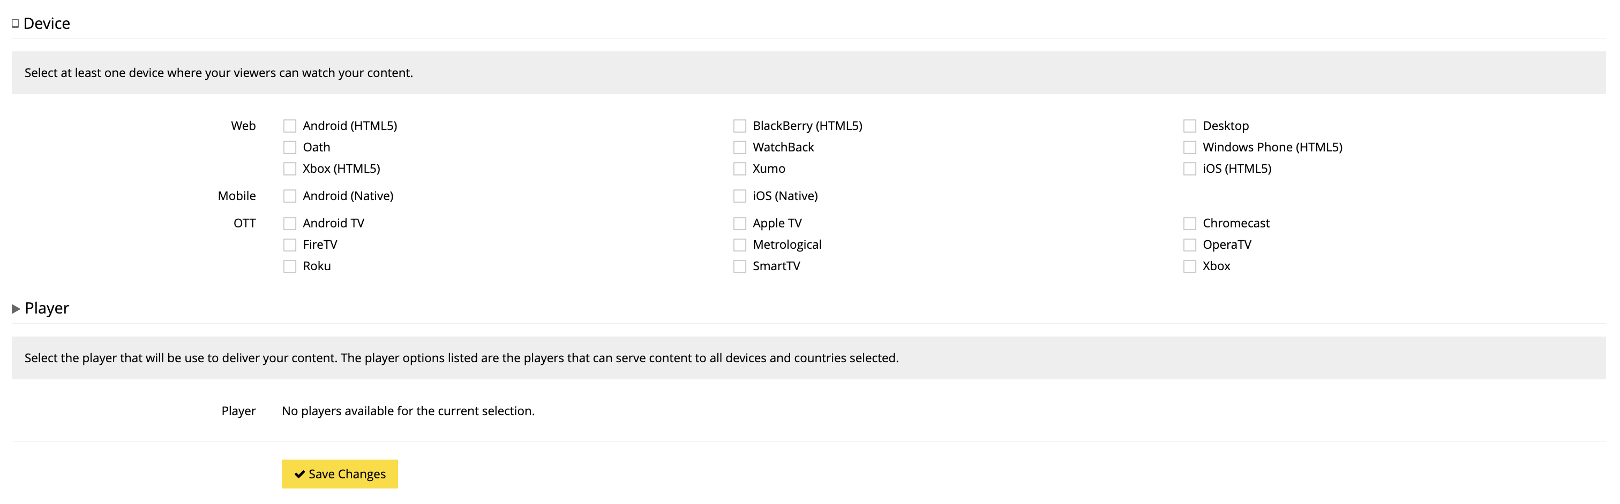Viewport: 1620px width, 504px height.
Task: Click the Device section icon
Action: (x=15, y=24)
